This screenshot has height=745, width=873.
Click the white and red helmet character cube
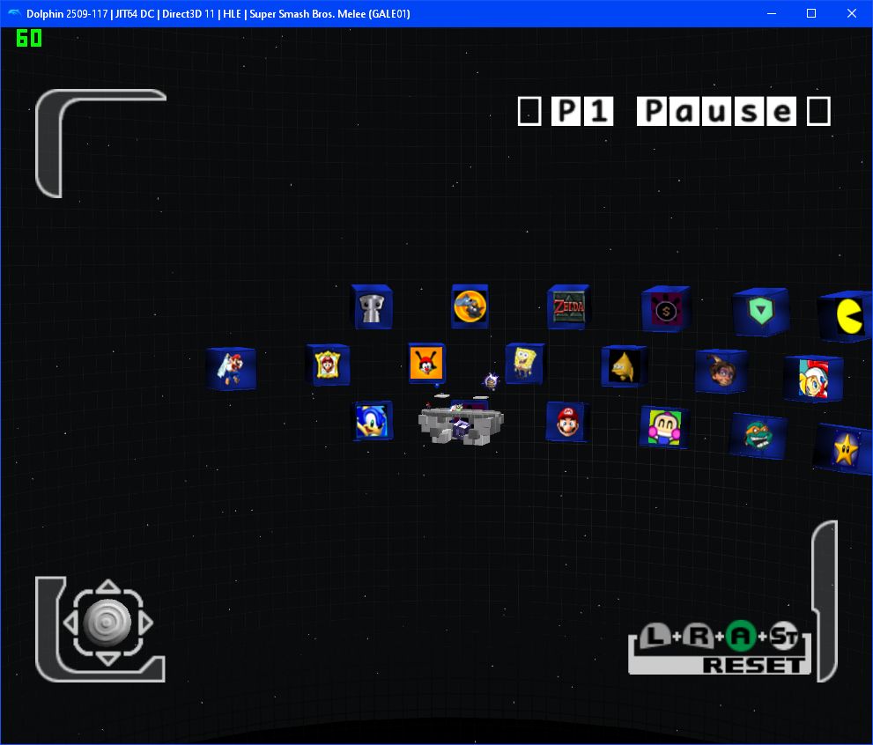coord(813,379)
